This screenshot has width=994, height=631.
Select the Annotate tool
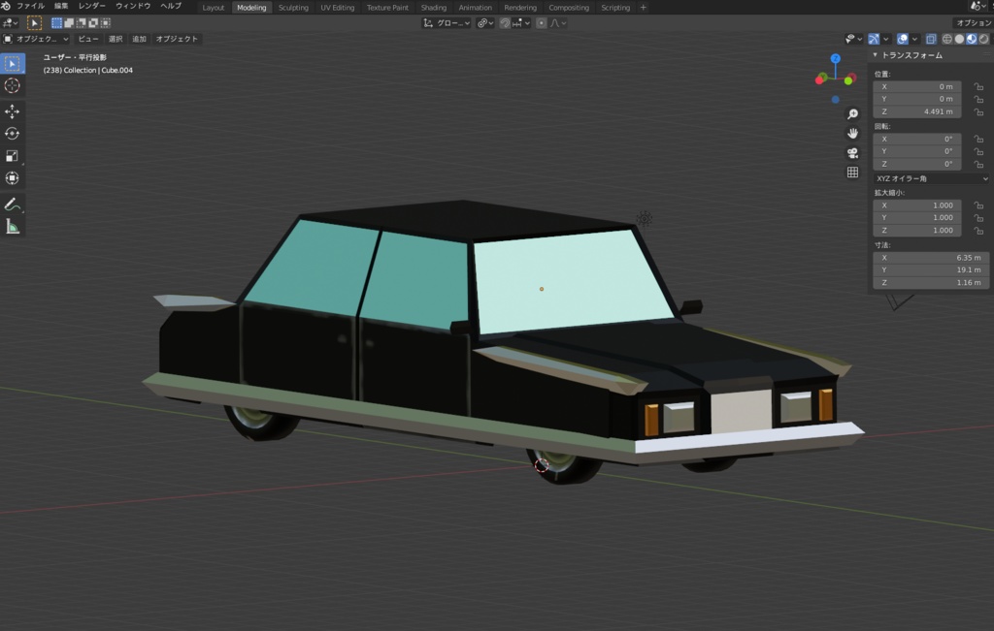[13, 205]
